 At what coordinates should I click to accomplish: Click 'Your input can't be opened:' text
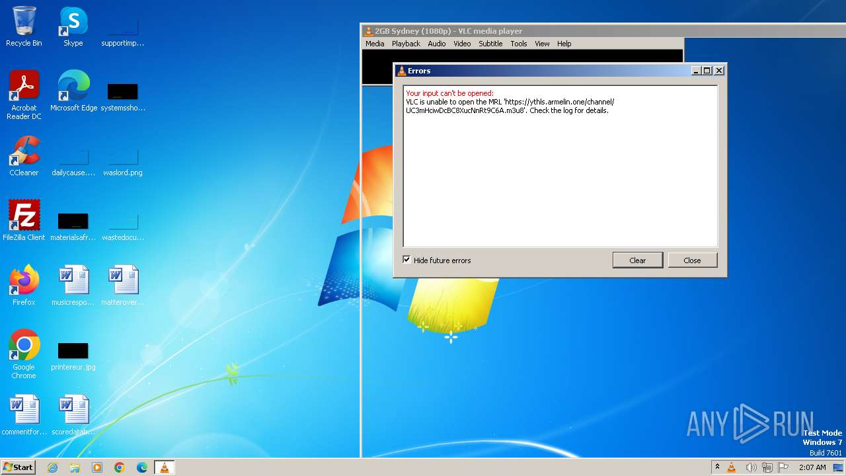(449, 93)
